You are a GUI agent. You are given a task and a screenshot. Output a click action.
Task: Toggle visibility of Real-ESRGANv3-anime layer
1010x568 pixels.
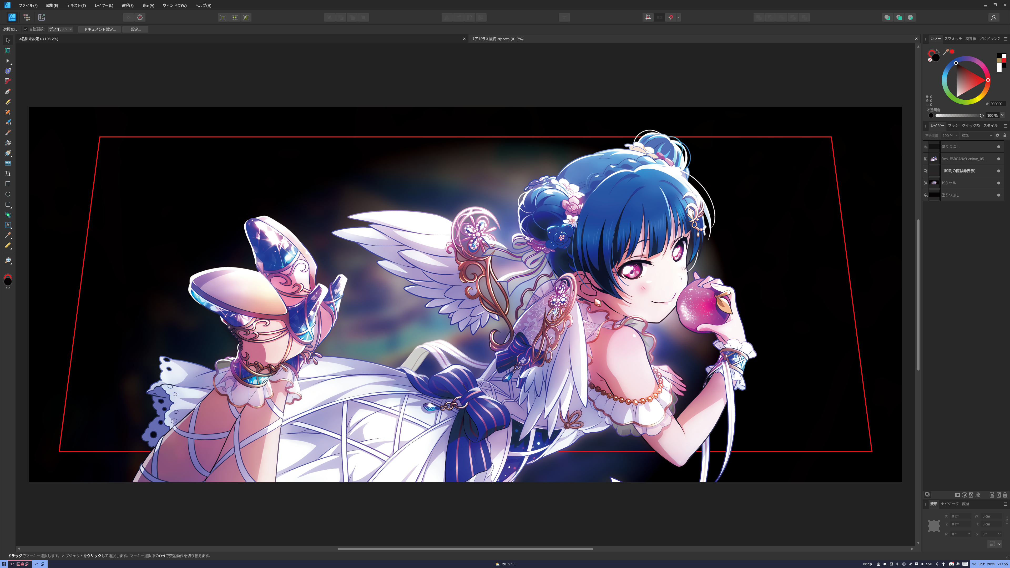tap(998, 159)
